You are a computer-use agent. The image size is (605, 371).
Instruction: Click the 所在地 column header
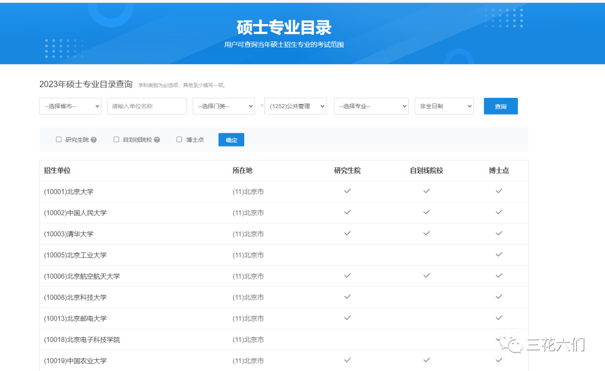tap(243, 171)
